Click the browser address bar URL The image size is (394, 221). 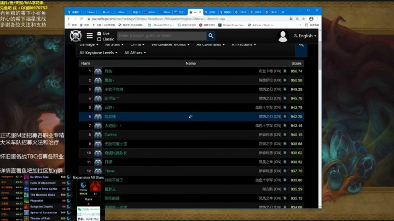[x=158, y=19]
